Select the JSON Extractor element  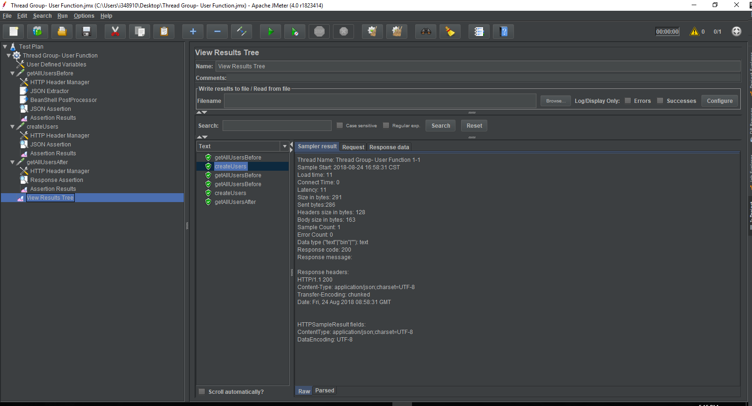point(50,91)
